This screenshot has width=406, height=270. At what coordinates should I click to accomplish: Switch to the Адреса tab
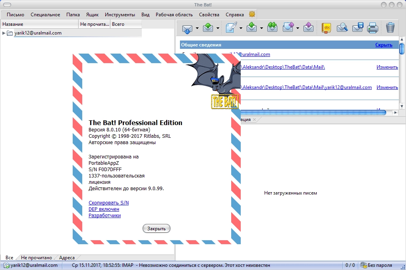67,258
